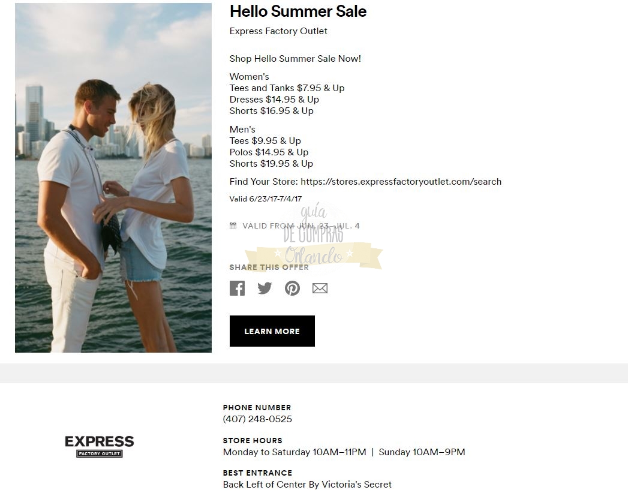Viewport: 628px width, 493px height.
Task: Share the offer via Twitter icon
Action: 265,288
